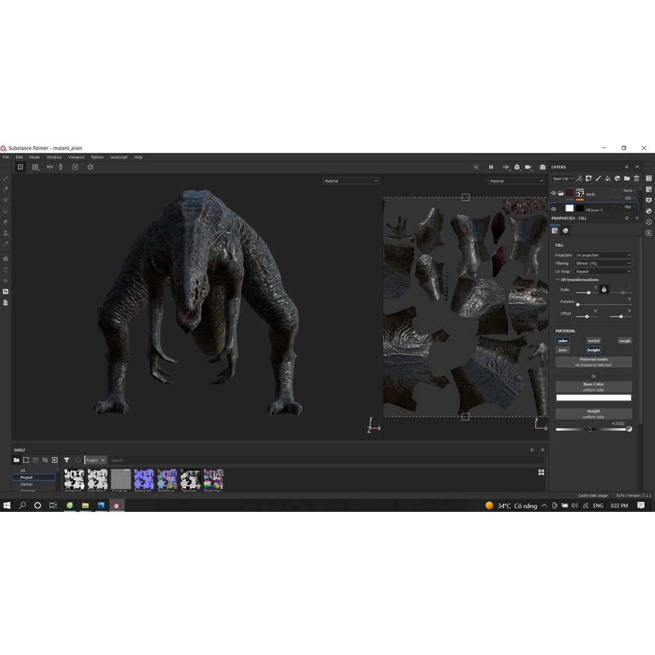Add a mask to the layer
655x655 pixels.
pos(588,178)
